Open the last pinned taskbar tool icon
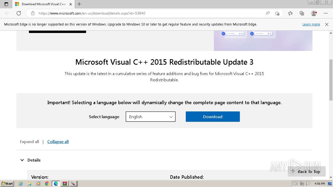333x187 pixels. [x=73, y=184]
